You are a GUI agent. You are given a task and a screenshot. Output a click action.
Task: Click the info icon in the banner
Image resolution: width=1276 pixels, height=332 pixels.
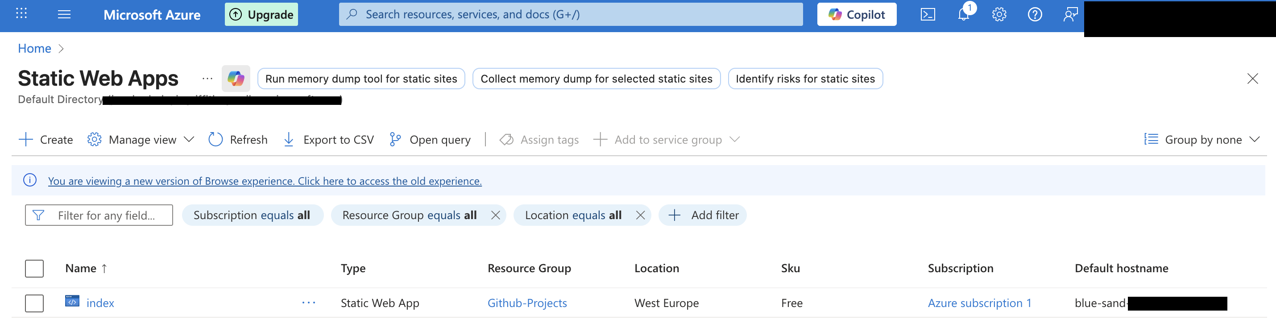click(x=30, y=180)
